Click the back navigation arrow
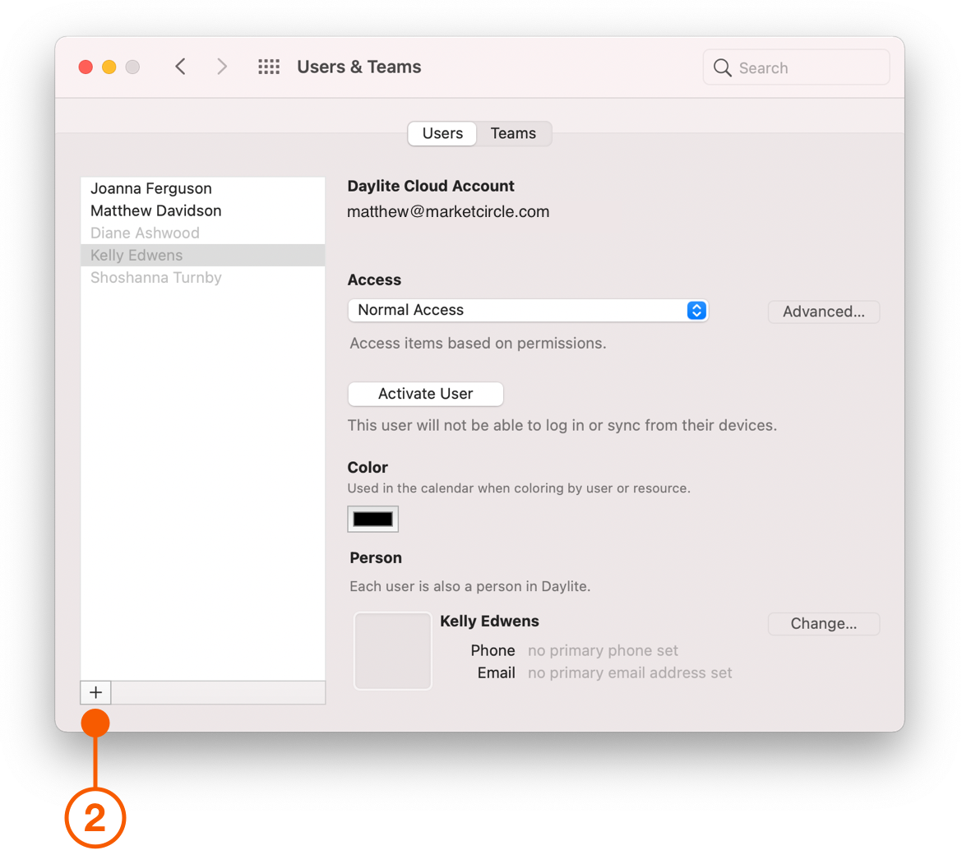The height and width of the screenshot is (855, 962). (x=181, y=67)
